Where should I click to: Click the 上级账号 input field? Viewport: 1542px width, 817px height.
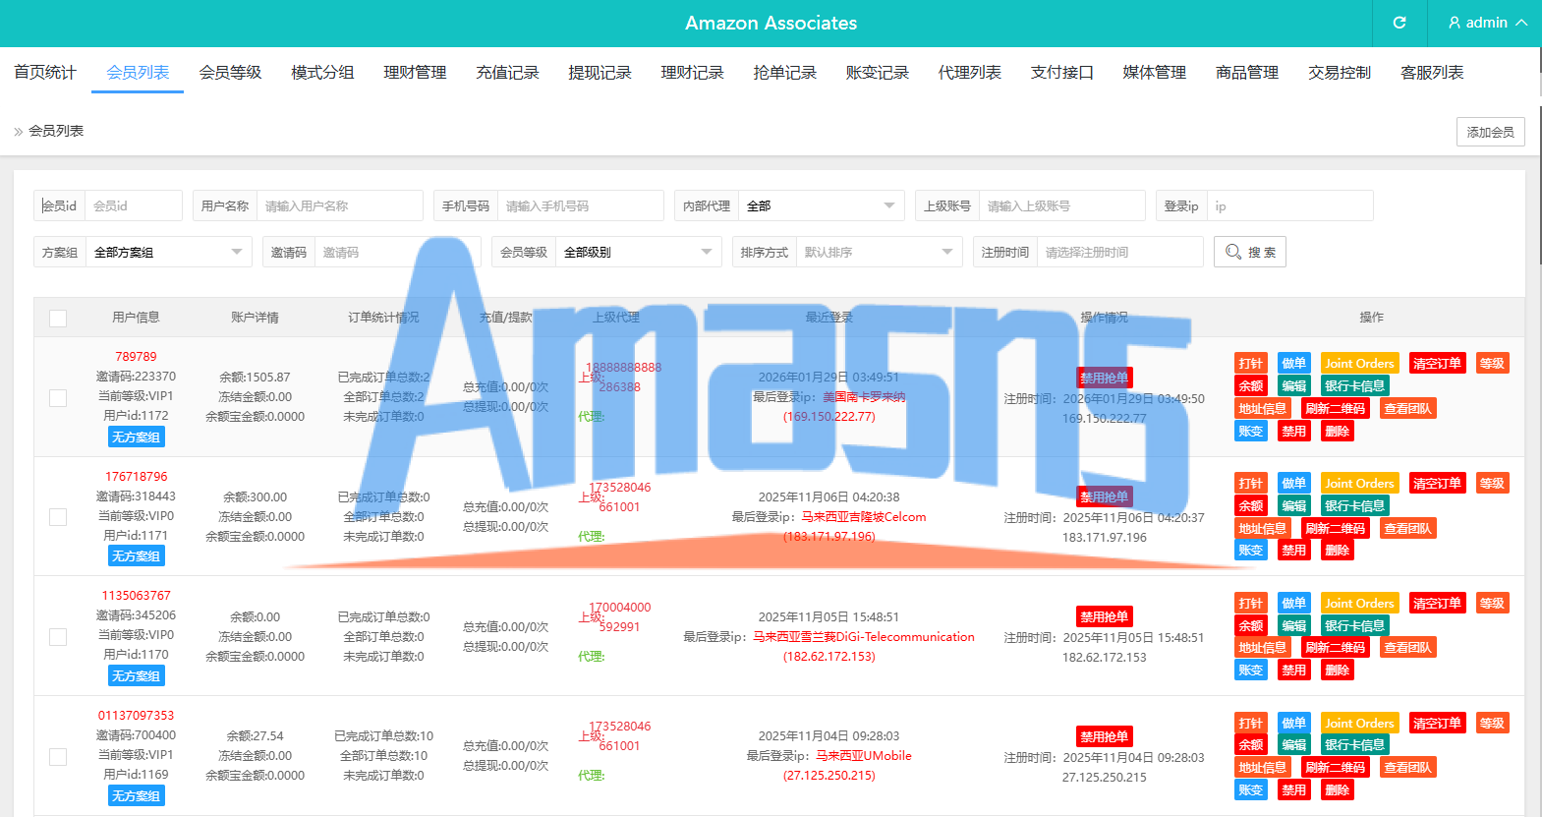tap(1062, 205)
